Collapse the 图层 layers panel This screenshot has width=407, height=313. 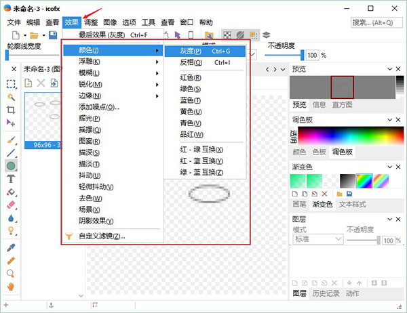pyautogui.click(x=389, y=220)
